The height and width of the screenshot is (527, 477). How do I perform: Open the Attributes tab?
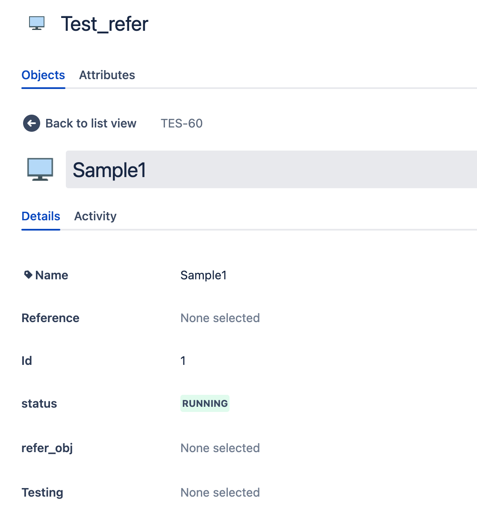(x=107, y=75)
